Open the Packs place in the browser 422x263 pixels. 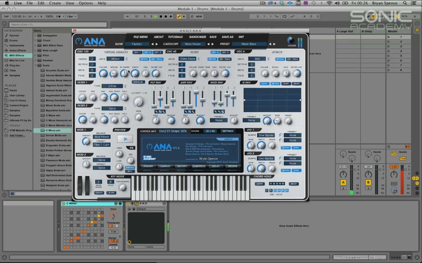click(x=13, y=91)
